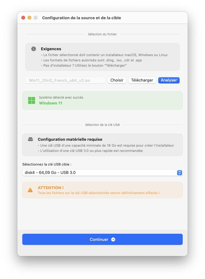Click the Télécharger button

coord(142,80)
